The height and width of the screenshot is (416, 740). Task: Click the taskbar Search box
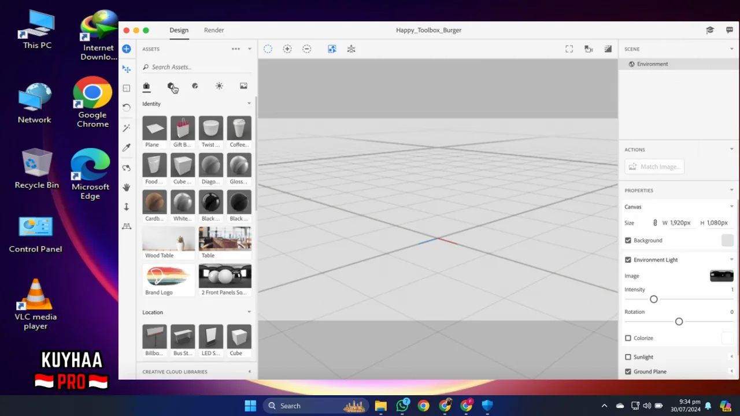coord(316,406)
